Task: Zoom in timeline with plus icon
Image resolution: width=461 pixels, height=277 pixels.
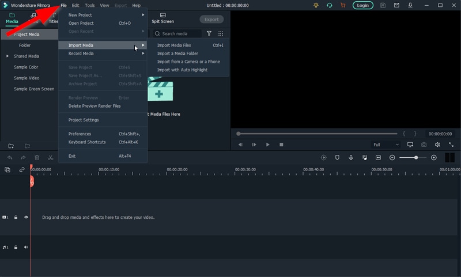Action: 434,158
